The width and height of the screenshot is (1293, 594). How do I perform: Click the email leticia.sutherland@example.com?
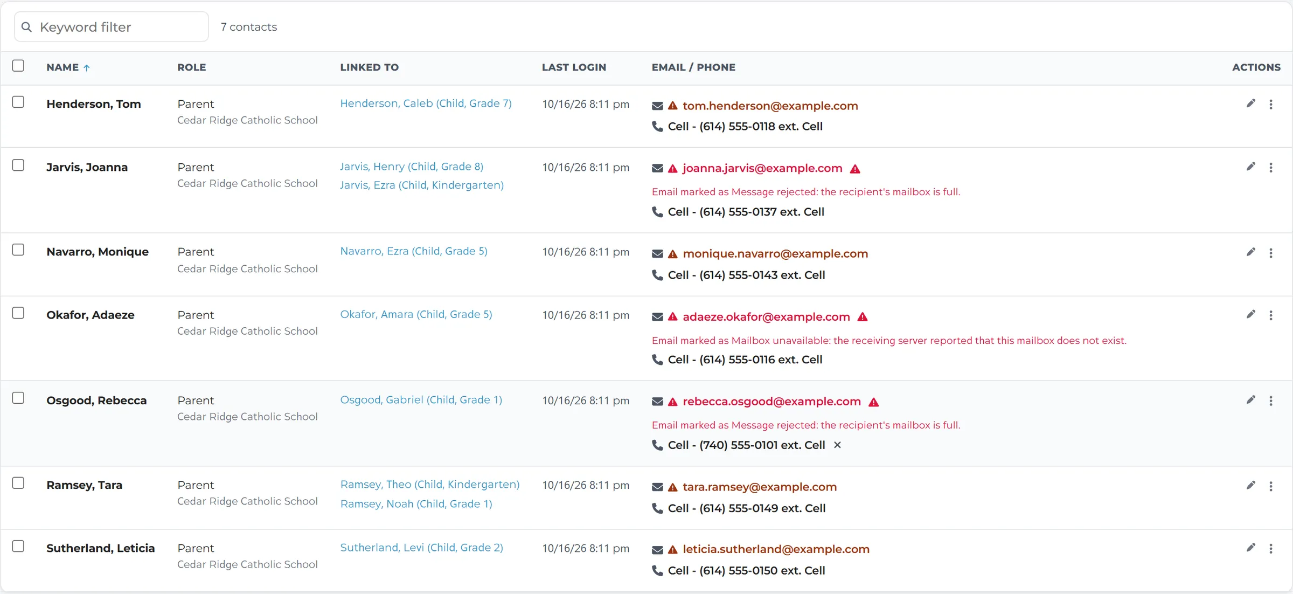pos(776,549)
